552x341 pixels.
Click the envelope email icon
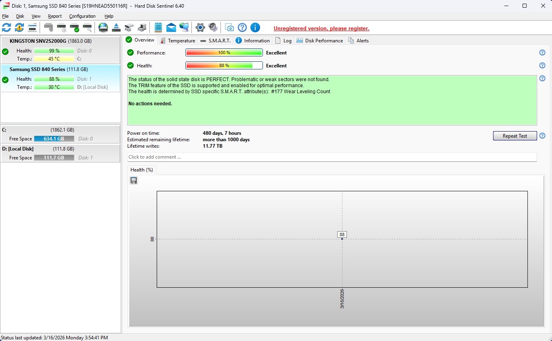[171, 27]
